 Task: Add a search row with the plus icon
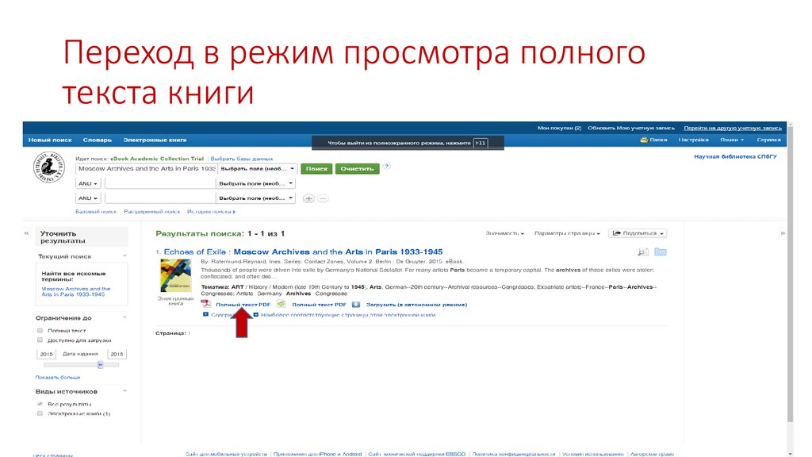coord(308,198)
